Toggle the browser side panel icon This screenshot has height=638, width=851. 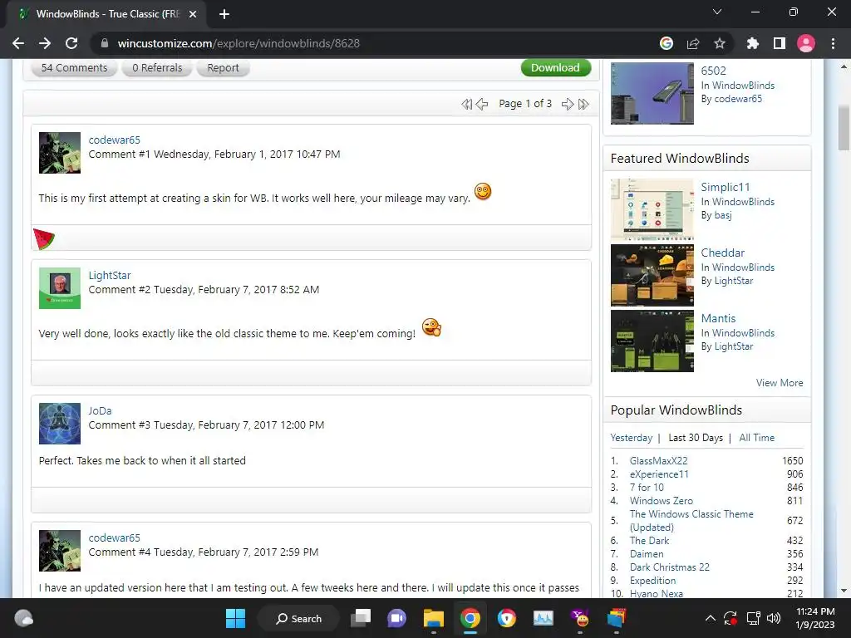(780, 43)
